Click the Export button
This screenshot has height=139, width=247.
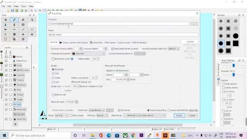click(179, 115)
